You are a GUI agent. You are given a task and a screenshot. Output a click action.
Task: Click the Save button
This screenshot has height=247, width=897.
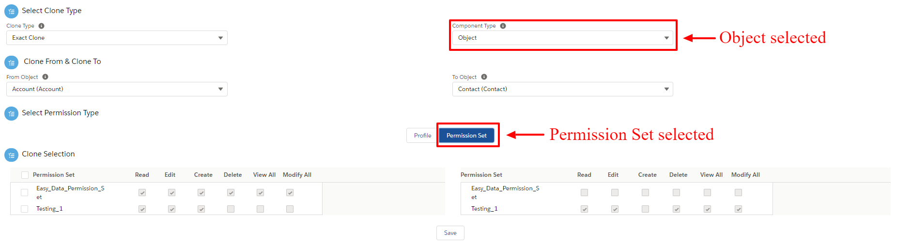(x=450, y=233)
